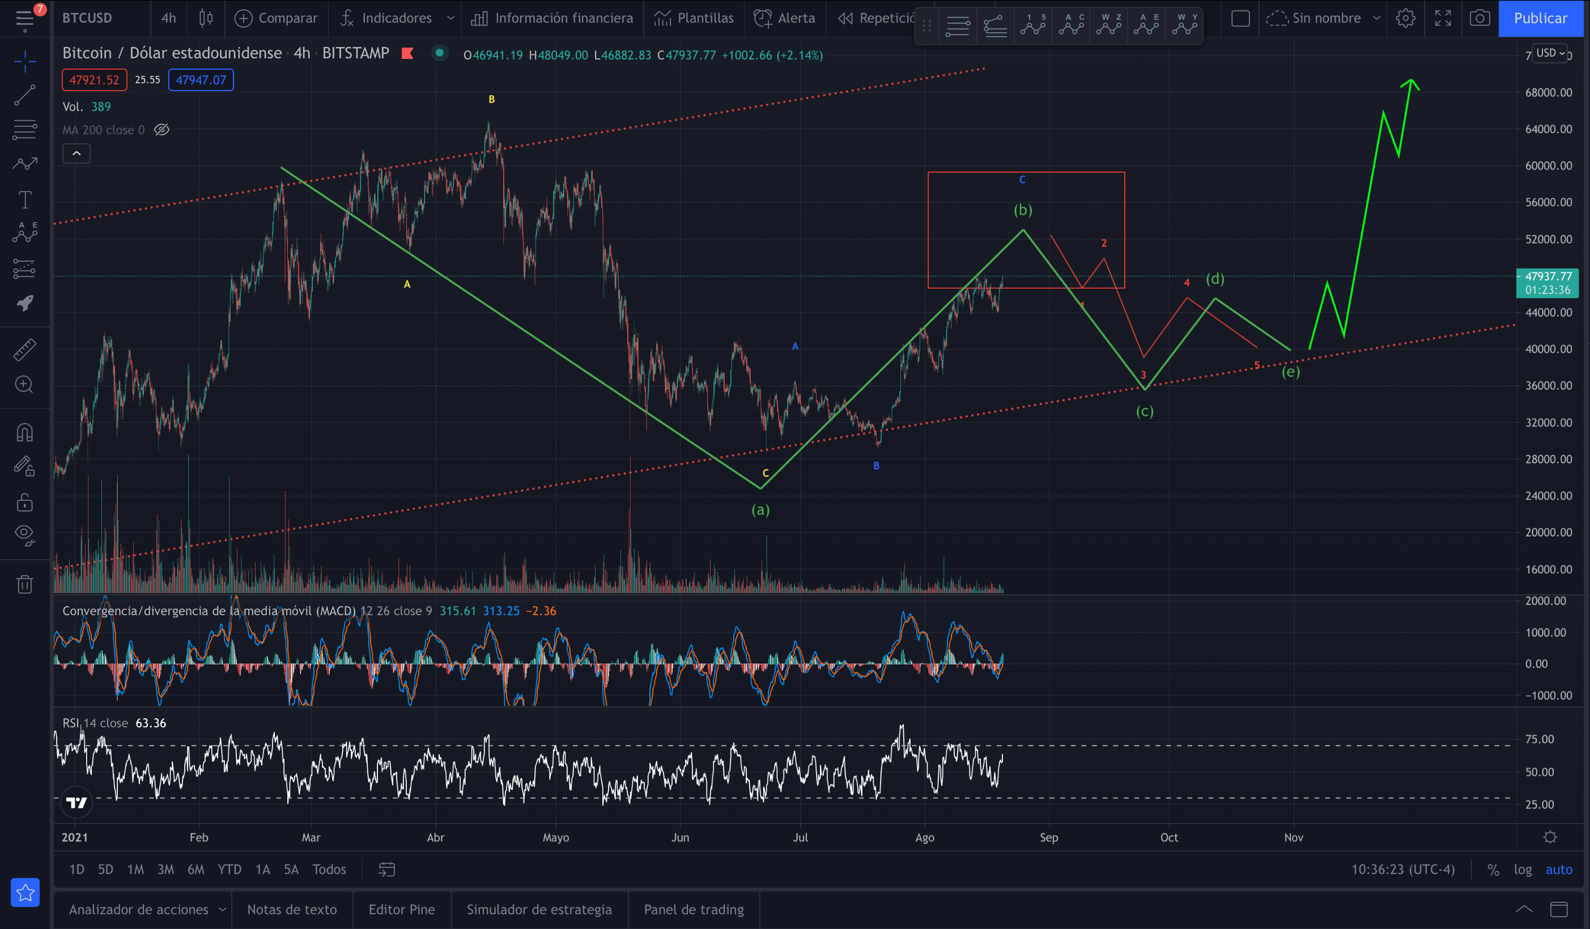Image resolution: width=1590 pixels, height=929 pixels.
Task: Open the Panel de trading tab
Action: tap(694, 909)
